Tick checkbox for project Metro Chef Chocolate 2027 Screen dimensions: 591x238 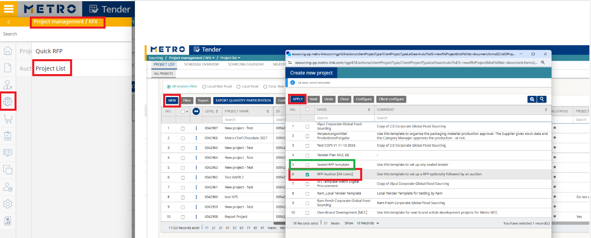182,138
